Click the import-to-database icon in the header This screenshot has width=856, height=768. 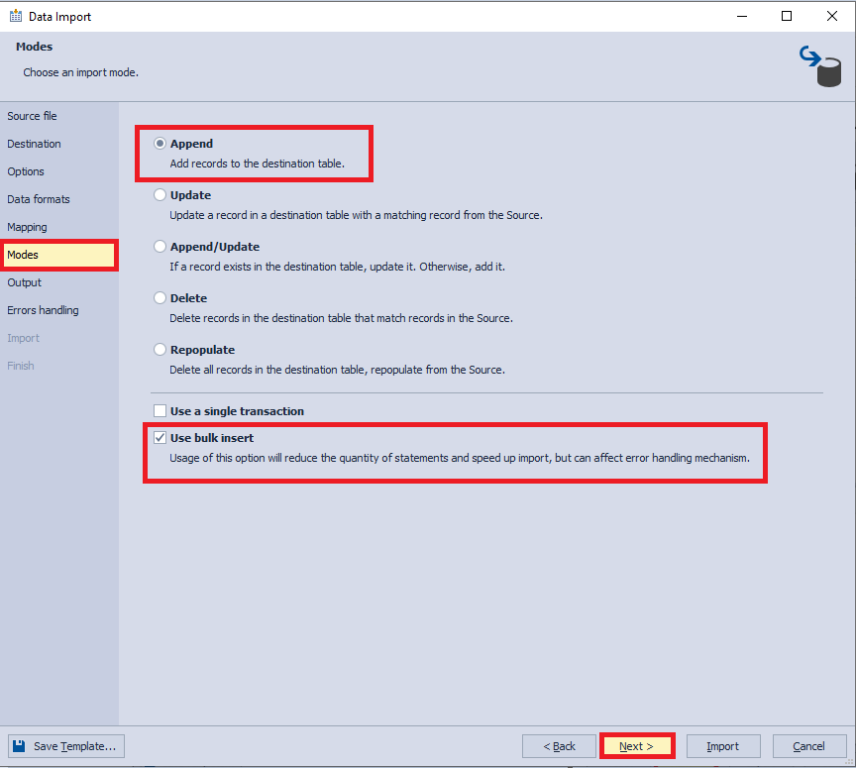tap(820, 66)
